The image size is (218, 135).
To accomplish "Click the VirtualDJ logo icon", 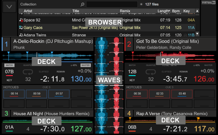I will pyautogui.click(x=209, y=3).
